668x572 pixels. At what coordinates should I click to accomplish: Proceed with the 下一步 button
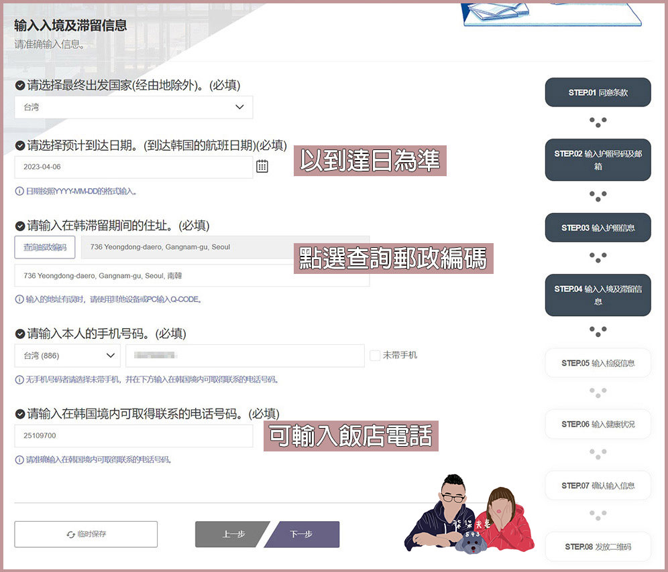303,534
